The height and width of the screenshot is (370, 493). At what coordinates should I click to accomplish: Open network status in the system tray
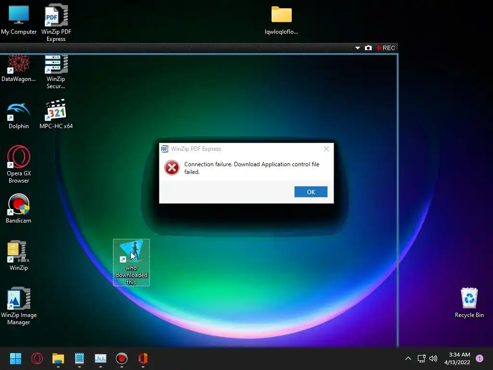421,358
